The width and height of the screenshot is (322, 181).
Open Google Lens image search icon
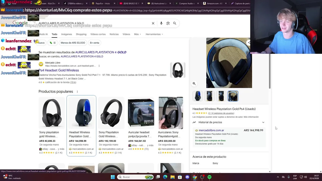[x=168, y=23]
